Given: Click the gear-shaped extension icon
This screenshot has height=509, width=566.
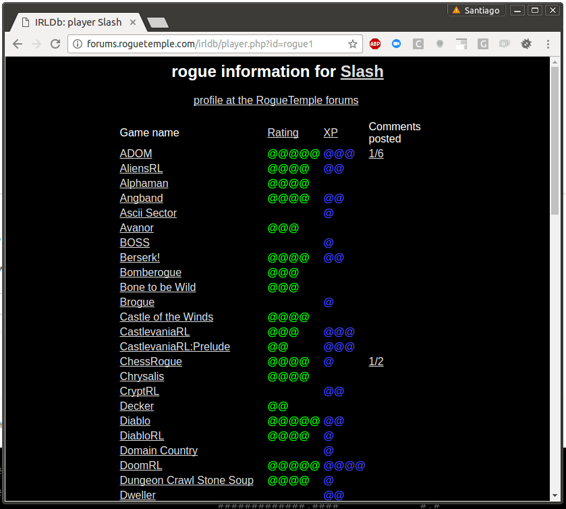Looking at the screenshot, I should point(526,44).
